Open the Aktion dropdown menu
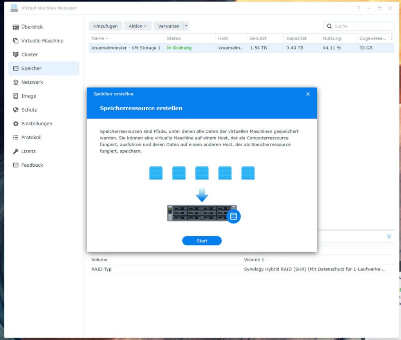401x340 pixels. point(137,26)
